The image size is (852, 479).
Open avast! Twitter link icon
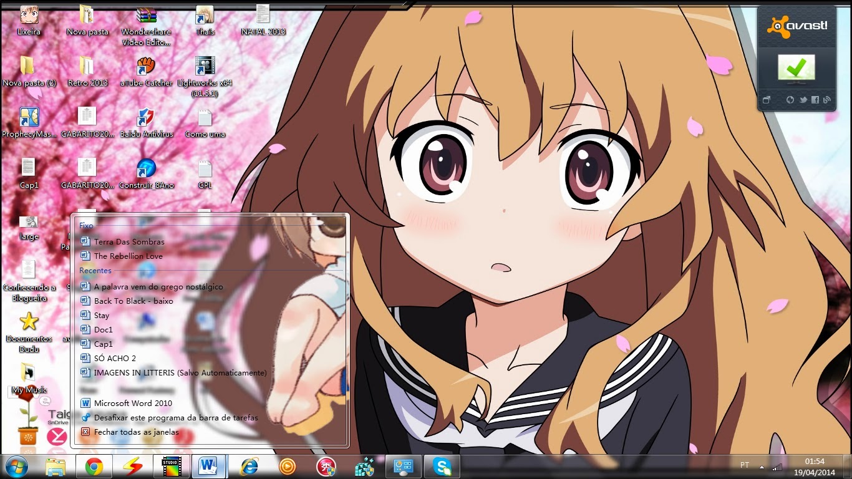(803, 100)
